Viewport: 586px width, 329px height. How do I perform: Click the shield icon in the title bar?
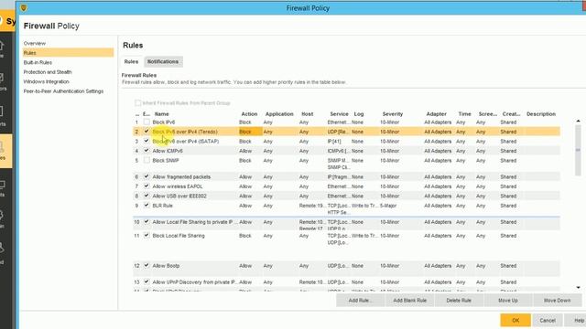point(24,8)
